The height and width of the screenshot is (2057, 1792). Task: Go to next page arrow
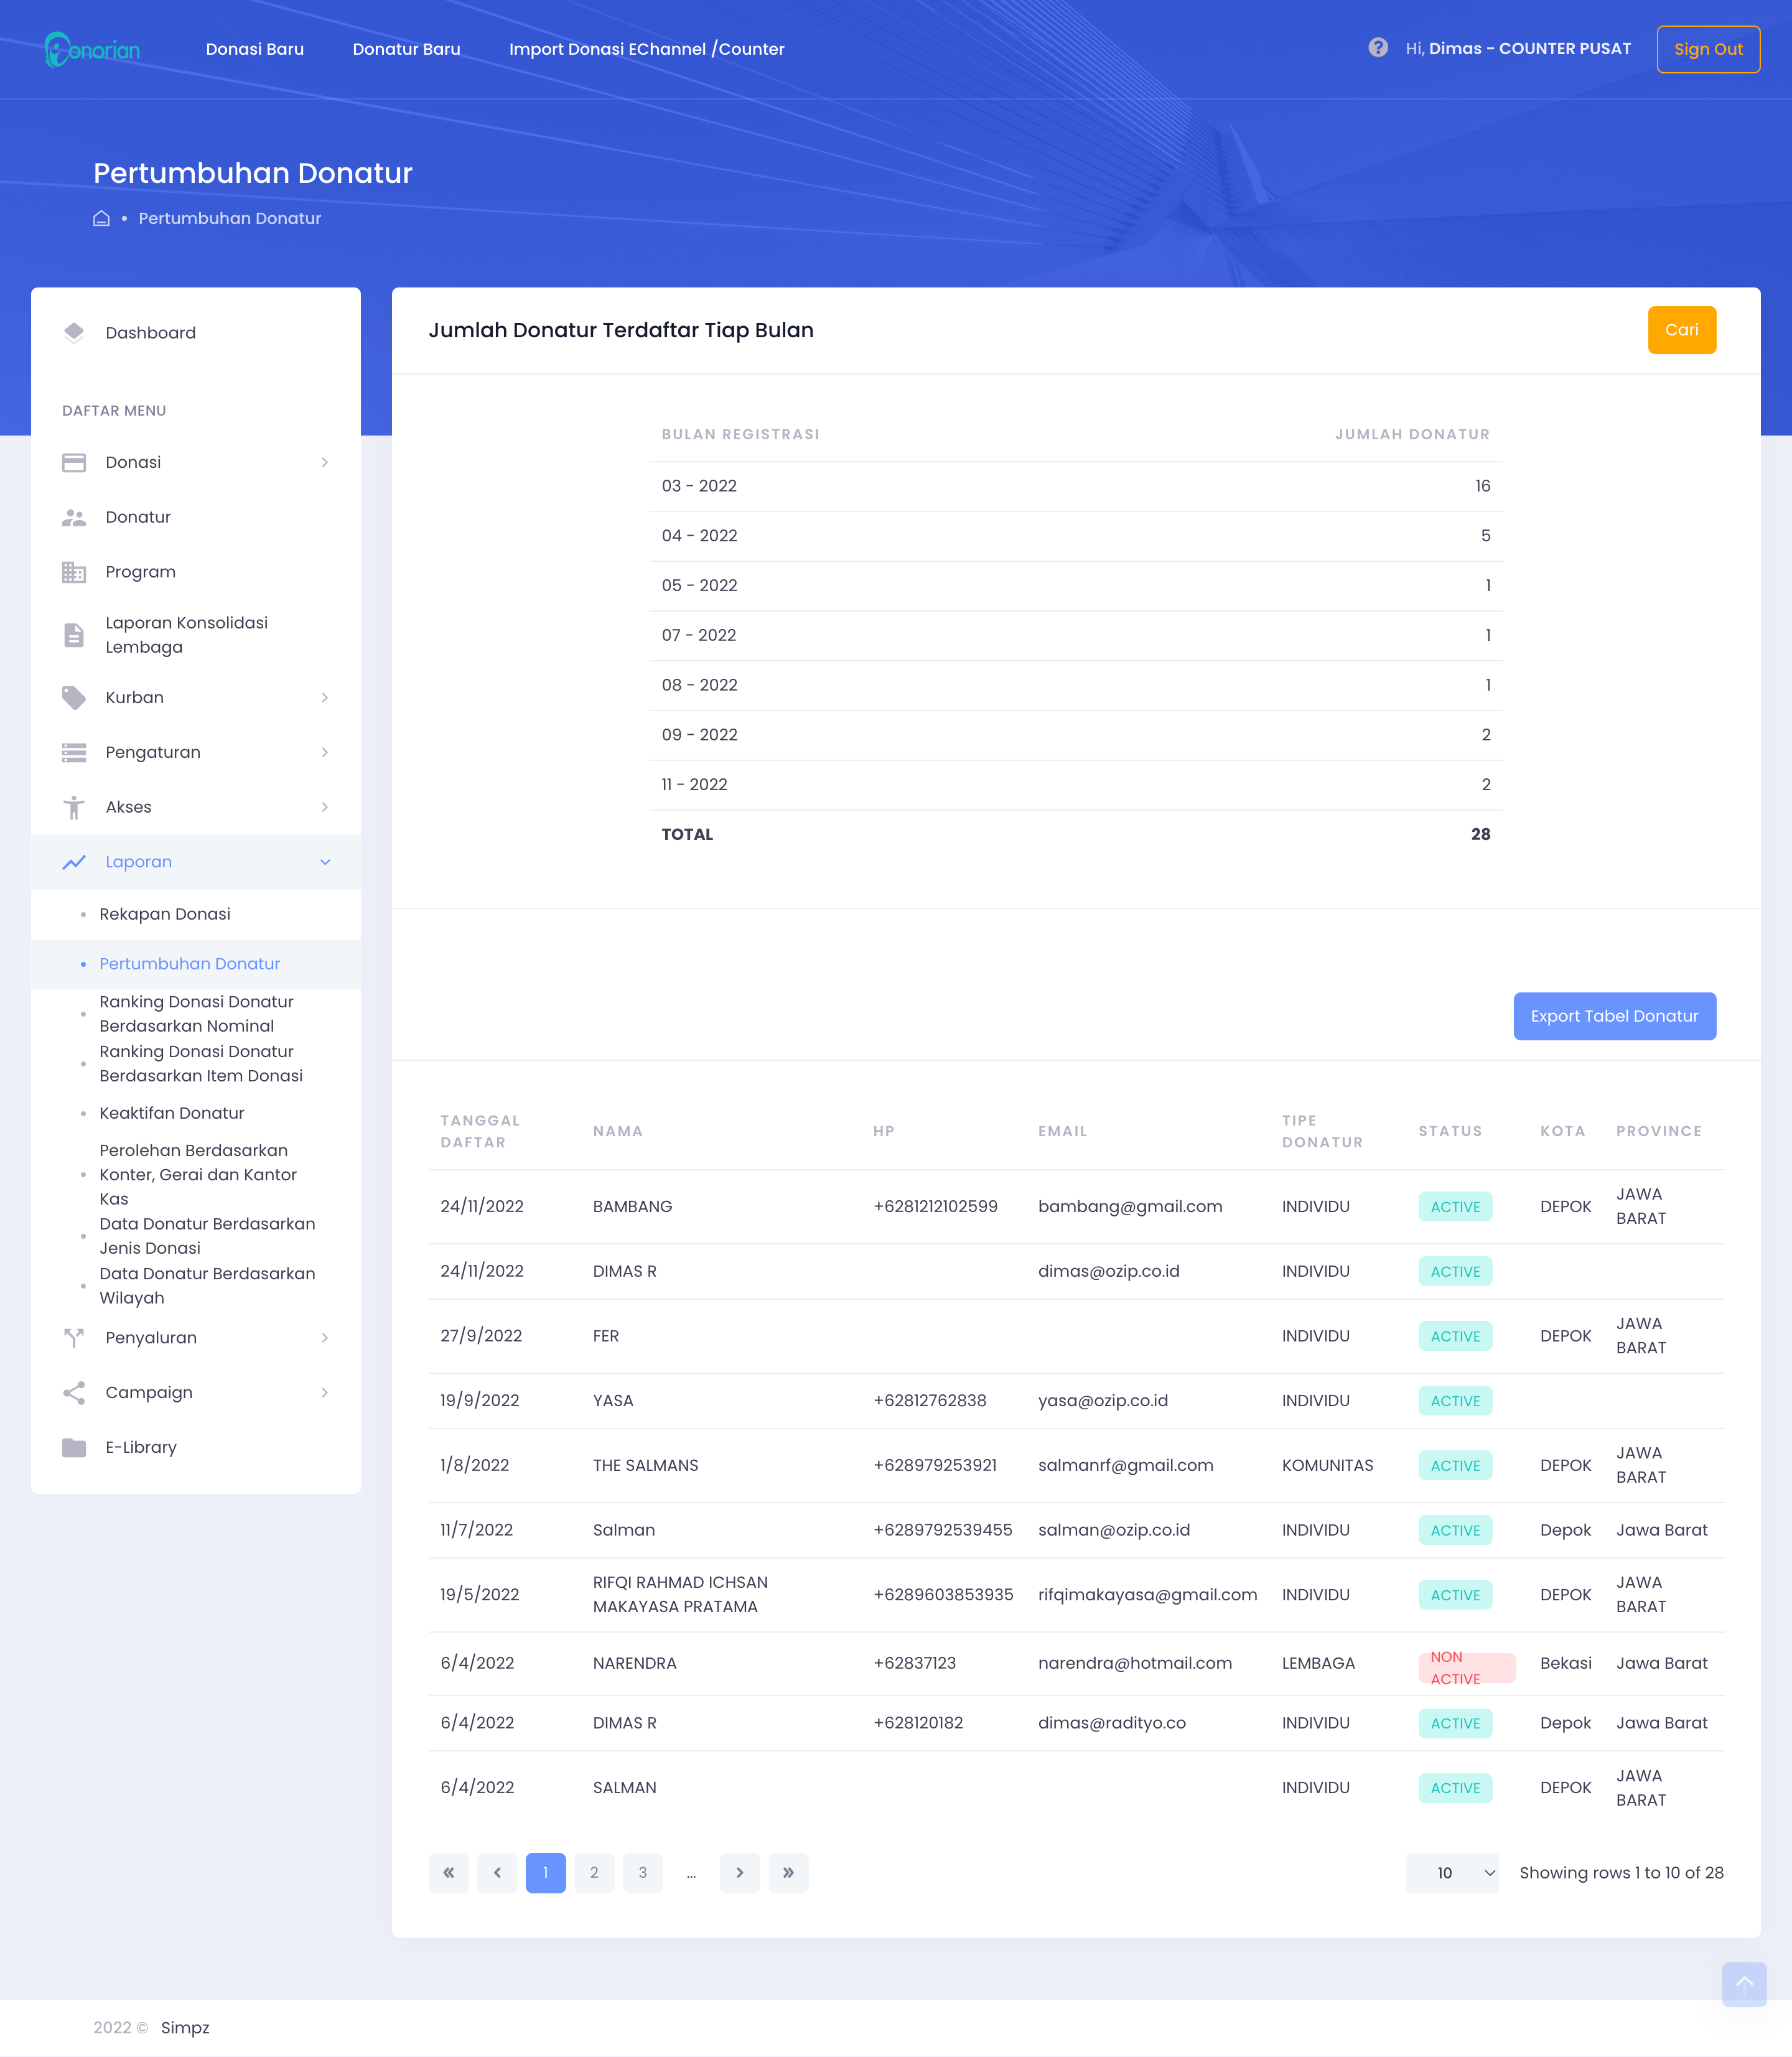(x=739, y=1873)
